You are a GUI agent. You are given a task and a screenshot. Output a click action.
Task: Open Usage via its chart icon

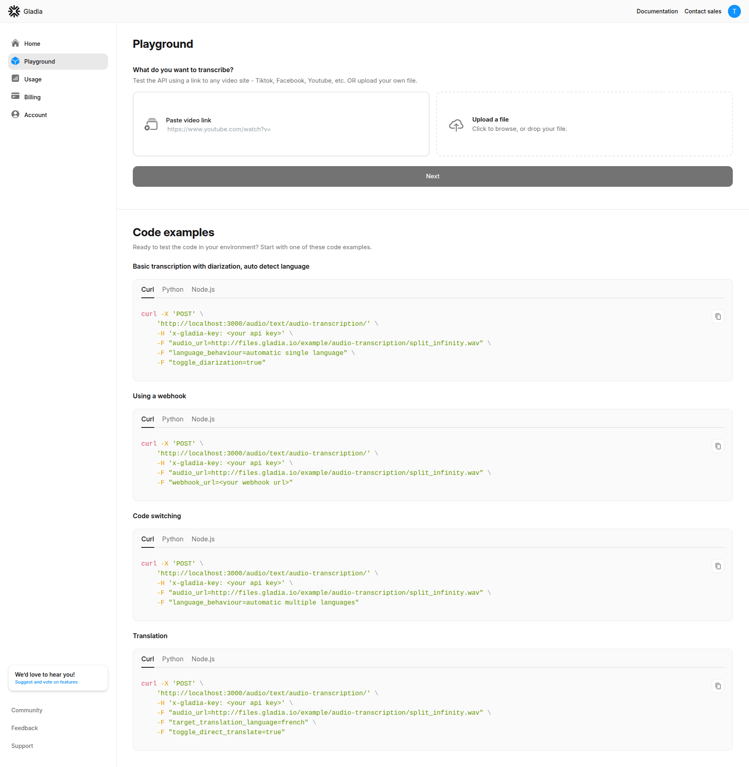(15, 79)
